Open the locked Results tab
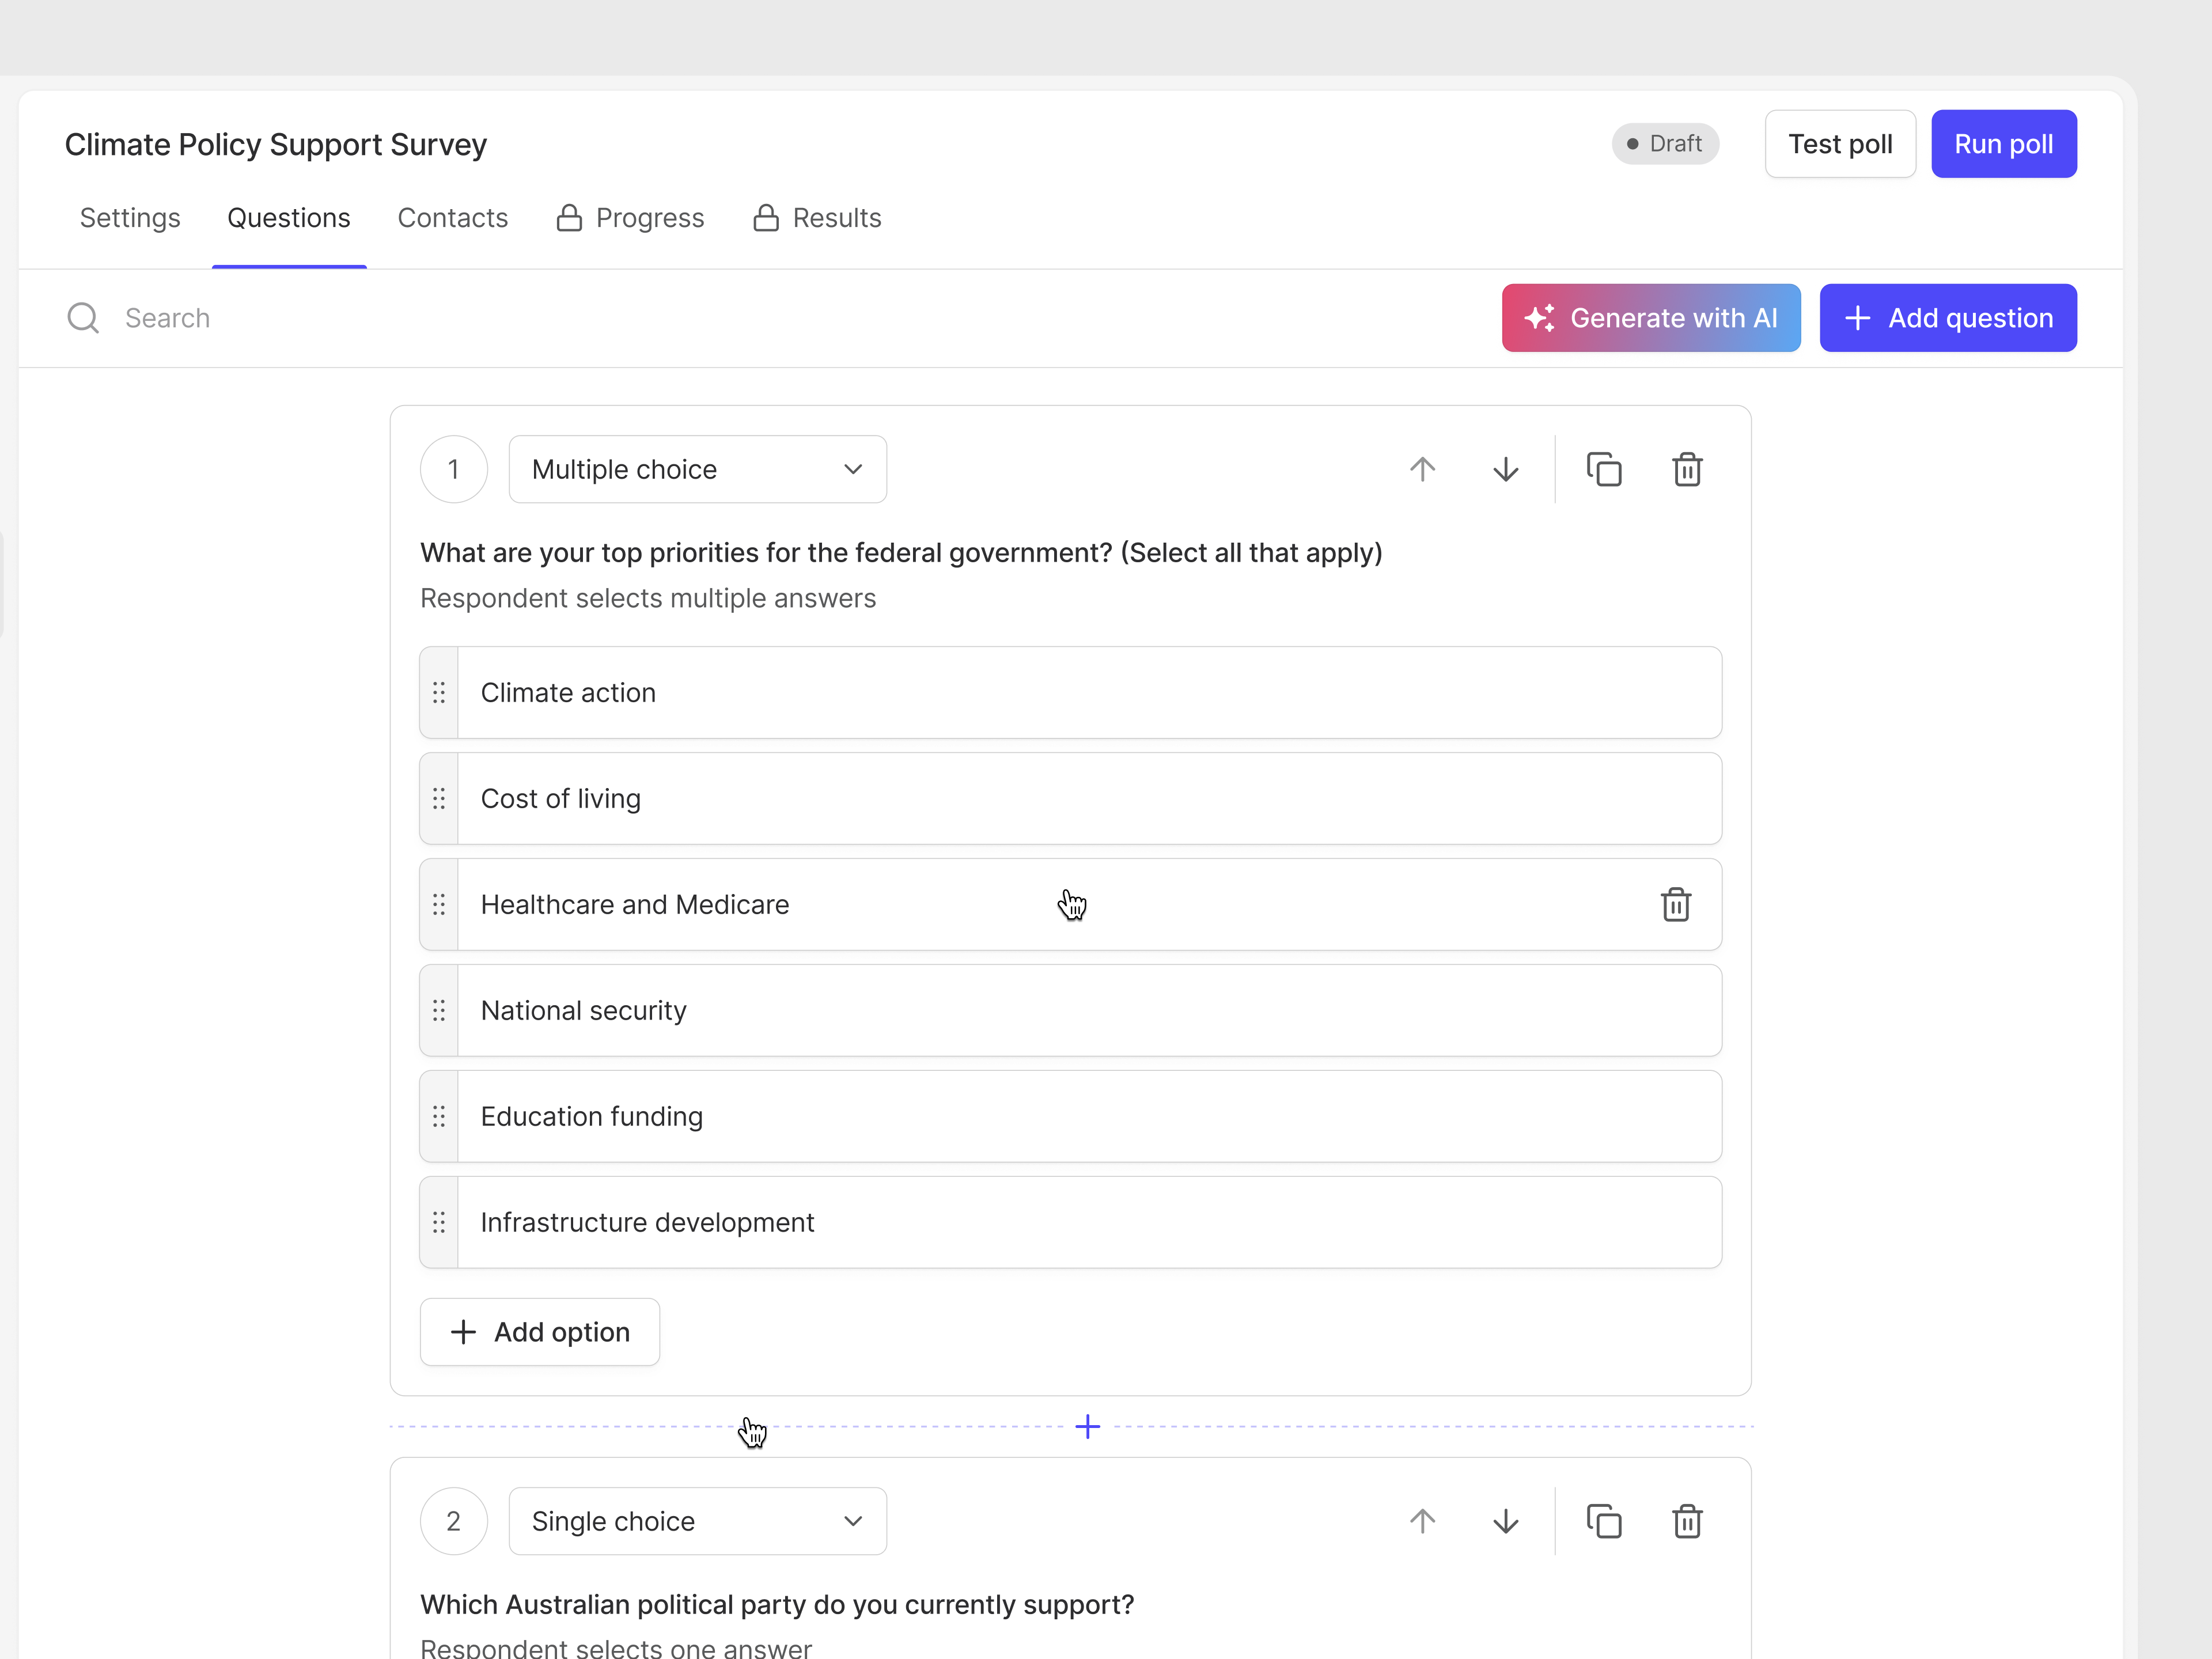Screen dimensions: 2212x1659 click(x=817, y=218)
